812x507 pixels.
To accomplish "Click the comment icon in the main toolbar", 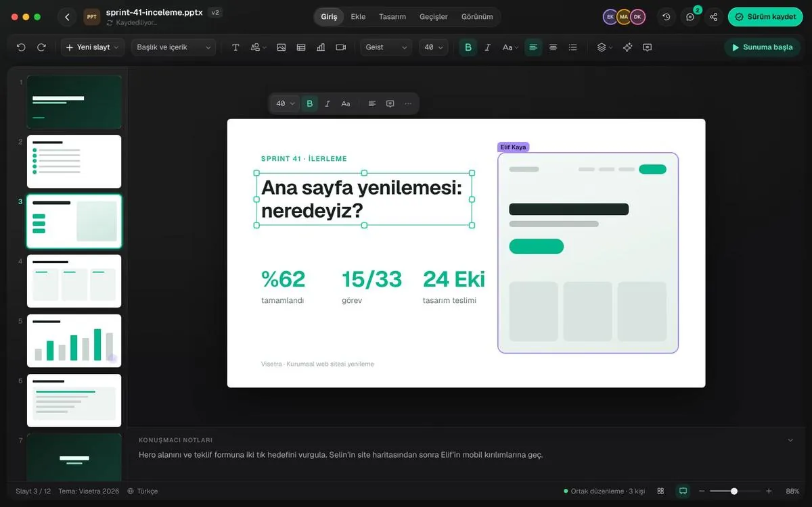I will [x=648, y=47].
